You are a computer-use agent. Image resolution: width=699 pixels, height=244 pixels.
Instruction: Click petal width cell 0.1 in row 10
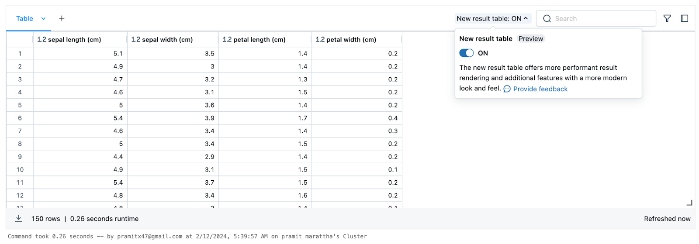pos(356,169)
